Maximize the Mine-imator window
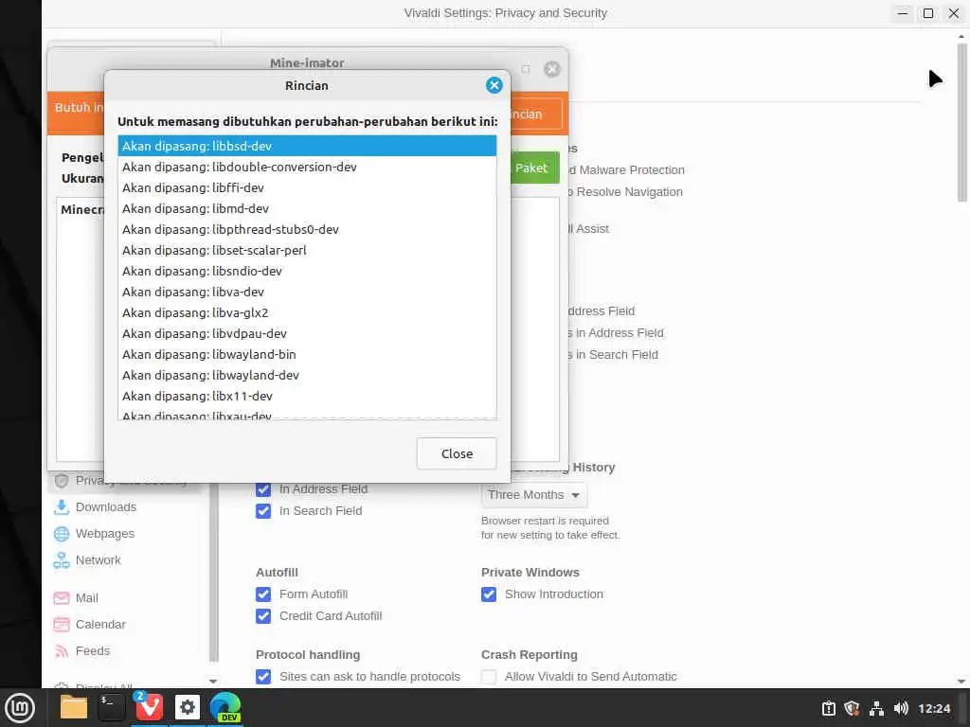This screenshot has width=970, height=727. tap(525, 69)
